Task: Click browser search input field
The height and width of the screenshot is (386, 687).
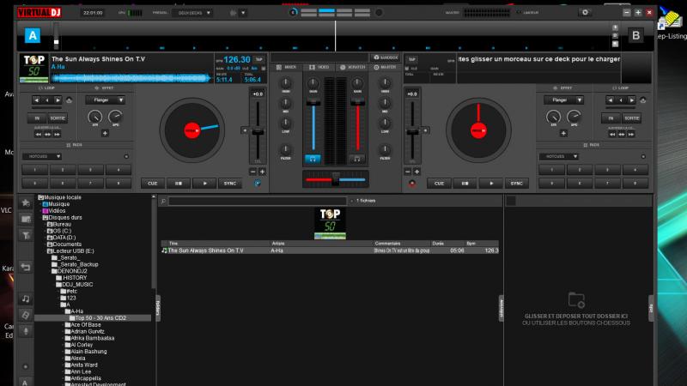Action: (258, 202)
